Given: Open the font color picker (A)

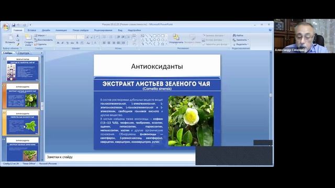Looking at the screenshot, I should 95,43.
